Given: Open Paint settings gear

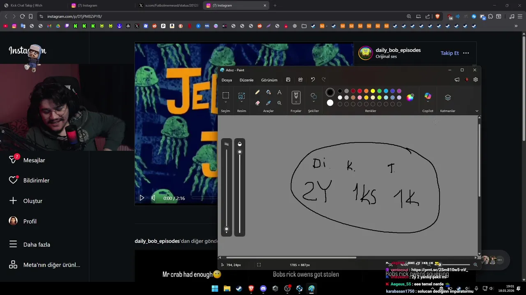Looking at the screenshot, I should tap(475, 80).
